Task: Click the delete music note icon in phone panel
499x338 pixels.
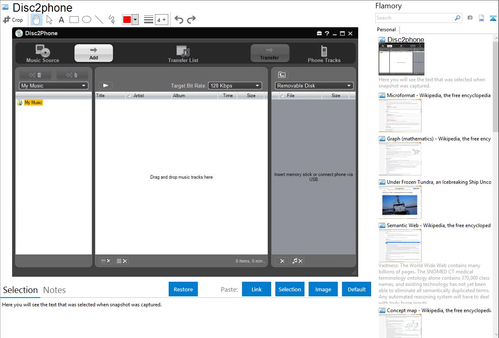Action: pyautogui.click(x=297, y=261)
